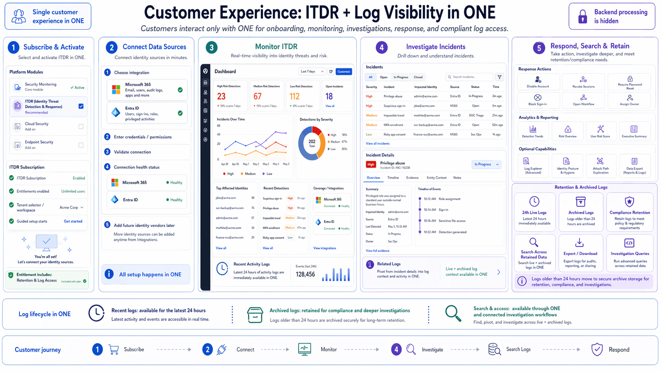The image size is (661, 372).
Task: Select the Closed incidents tab
Action: 418,77
